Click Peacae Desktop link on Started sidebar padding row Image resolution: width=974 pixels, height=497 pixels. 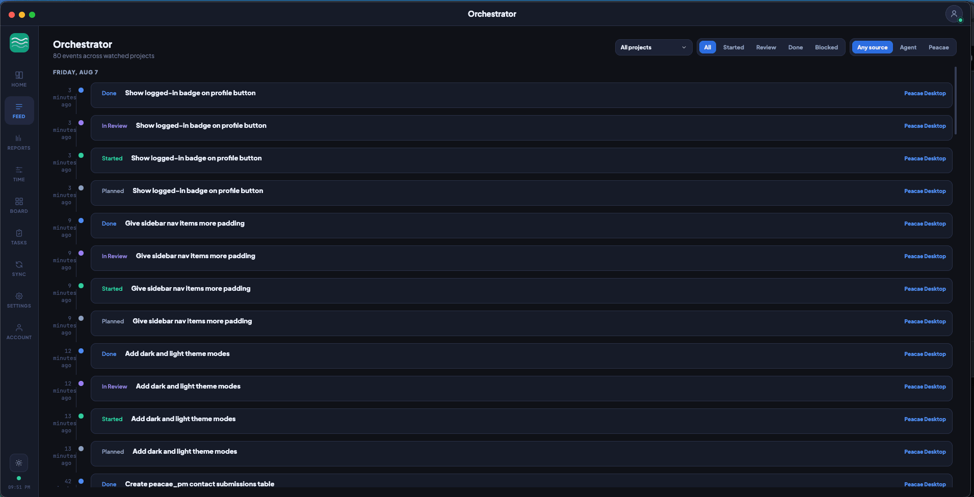[x=925, y=289]
